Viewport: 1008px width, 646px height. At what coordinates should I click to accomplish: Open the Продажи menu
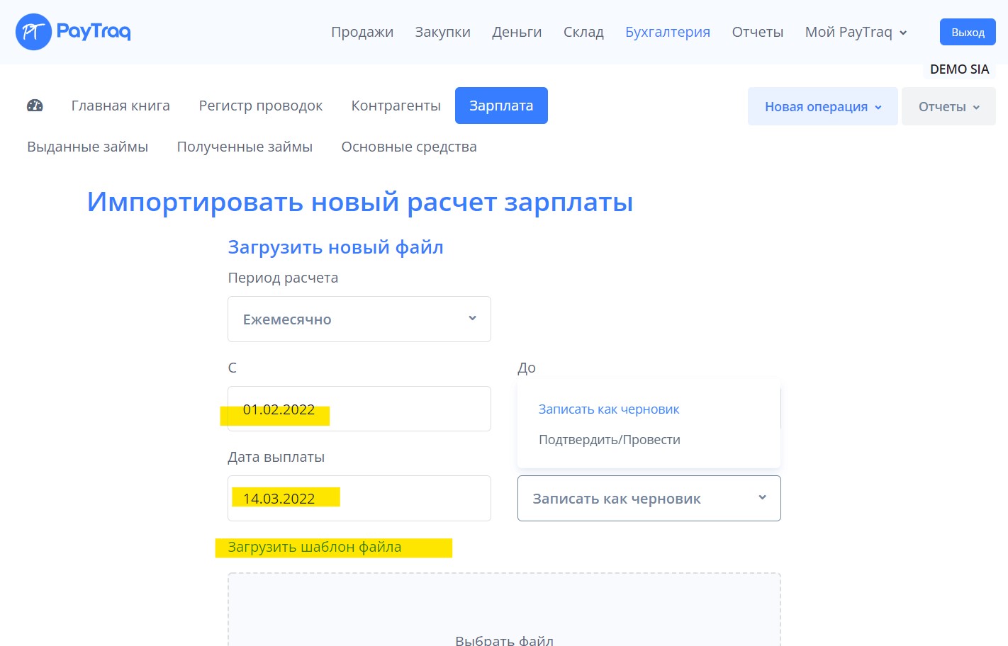[x=362, y=32]
